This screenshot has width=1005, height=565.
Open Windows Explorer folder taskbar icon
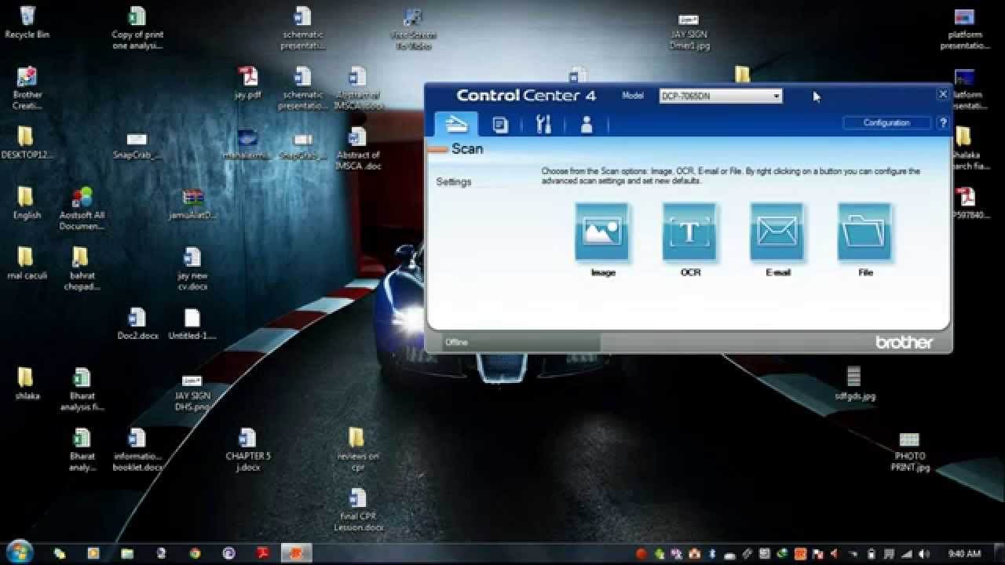click(x=127, y=553)
